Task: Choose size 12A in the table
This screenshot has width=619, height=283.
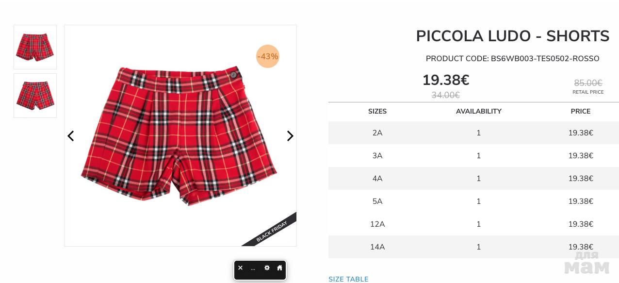Action: click(x=377, y=224)
